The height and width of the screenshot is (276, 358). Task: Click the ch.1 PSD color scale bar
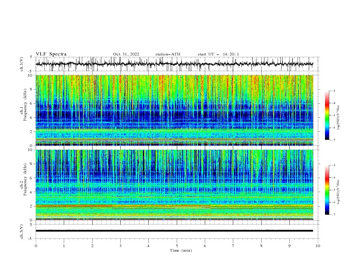coord(327,115)
